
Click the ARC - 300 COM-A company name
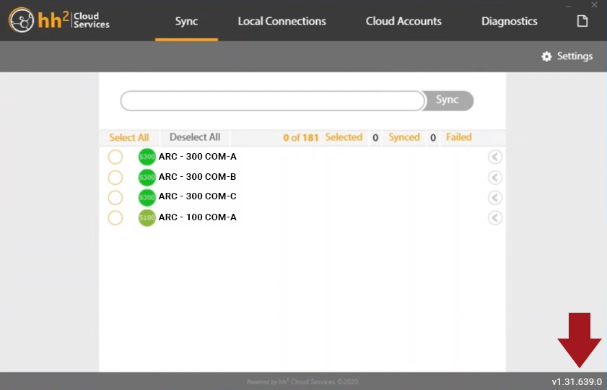tap(198, 157)
